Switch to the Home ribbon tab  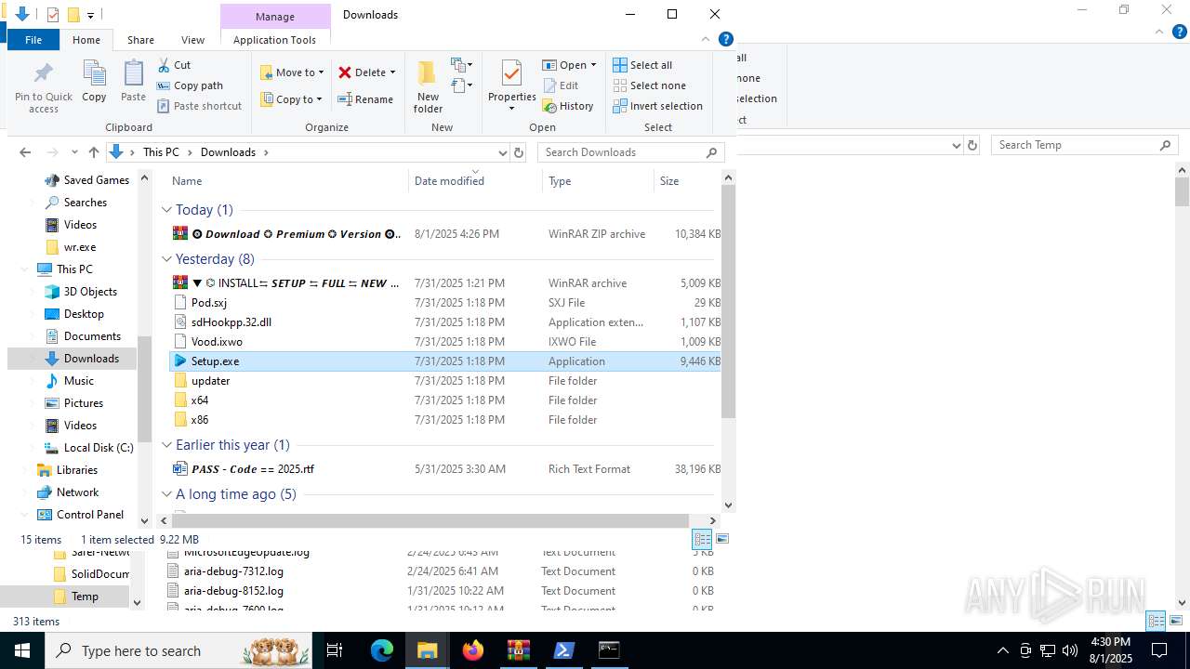click(86, 40)
